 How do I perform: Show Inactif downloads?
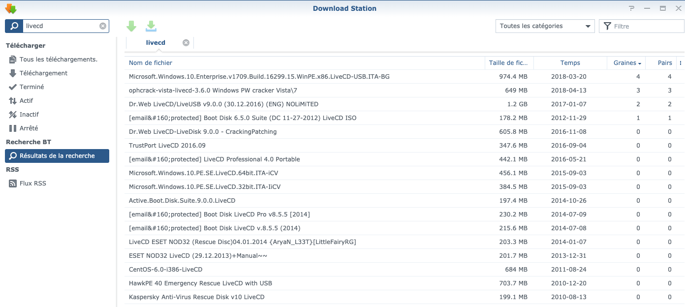57,115
